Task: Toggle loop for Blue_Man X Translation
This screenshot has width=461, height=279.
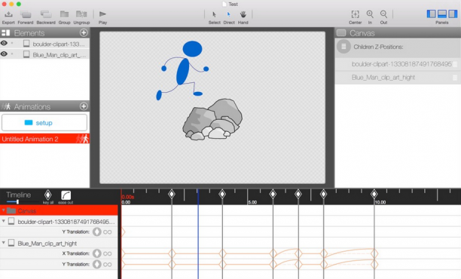Action: click(108, 253)
